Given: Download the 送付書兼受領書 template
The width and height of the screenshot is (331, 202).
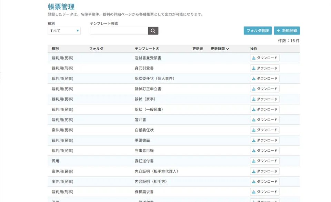Looking at the screenshot, I should [265, 58].
